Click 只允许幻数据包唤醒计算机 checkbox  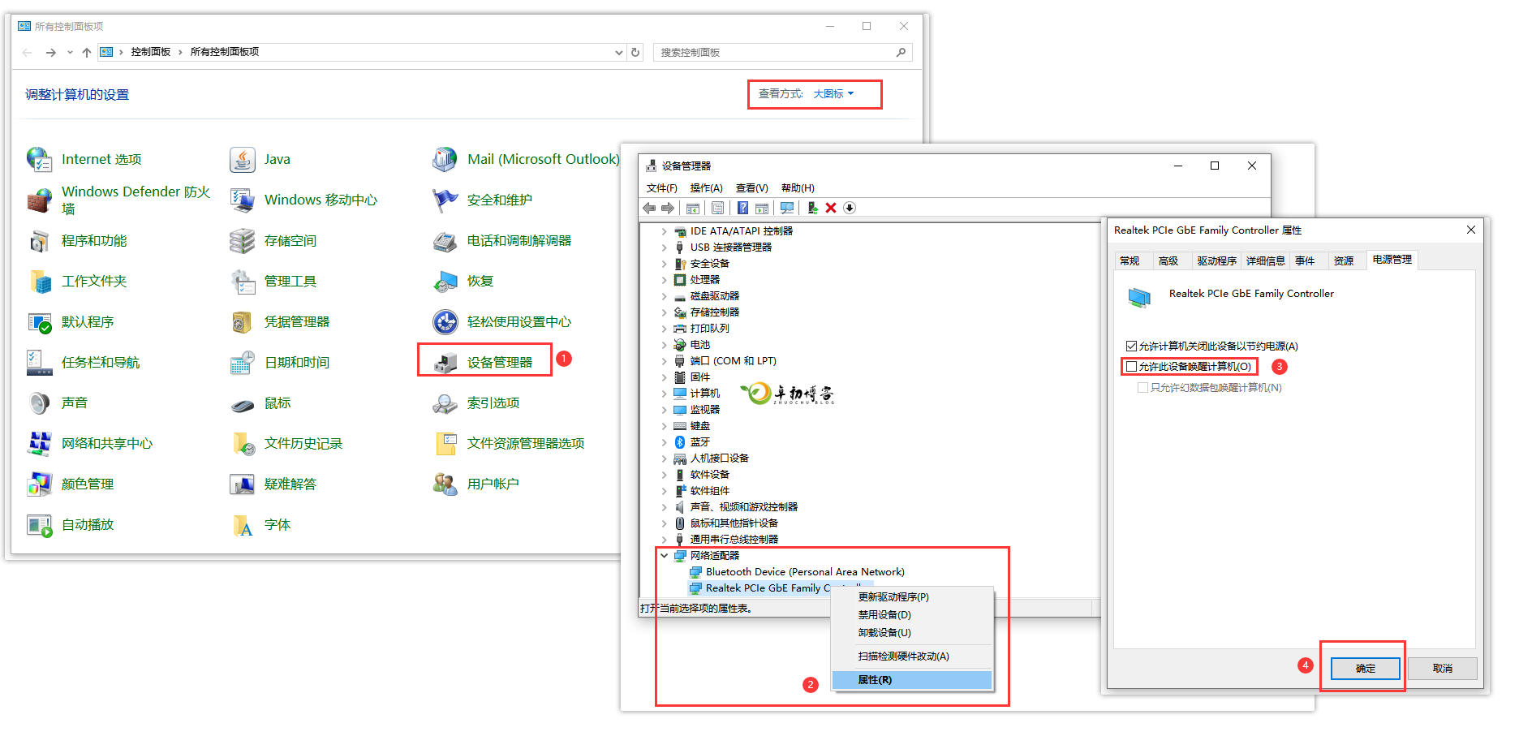pyautogui.click(x=1143, y=388)
